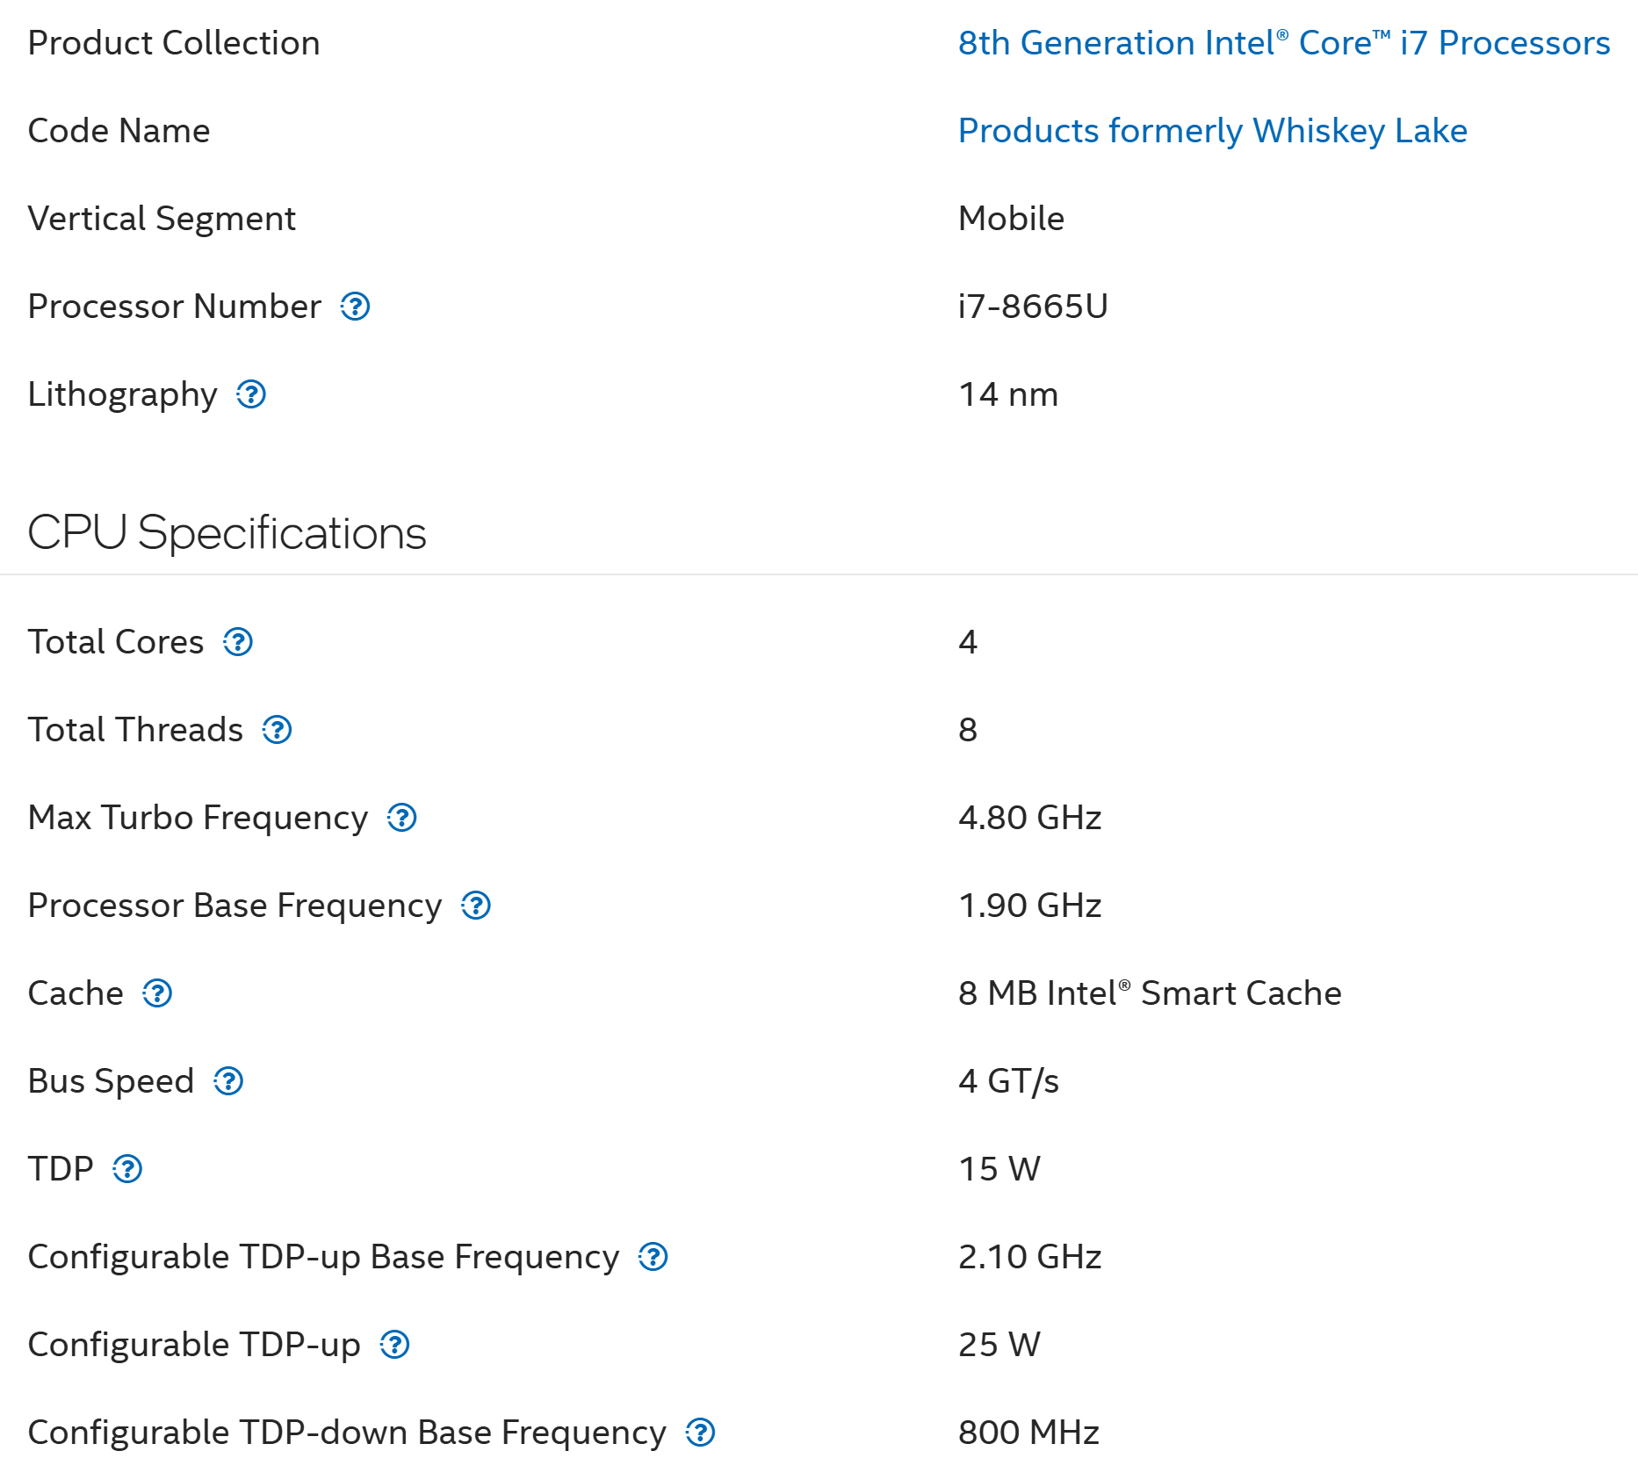Image resolution: width=1638 pixels, height=1480 pixels.
Task: Open the help icon beside Total Threads
Action: point(278,730)
